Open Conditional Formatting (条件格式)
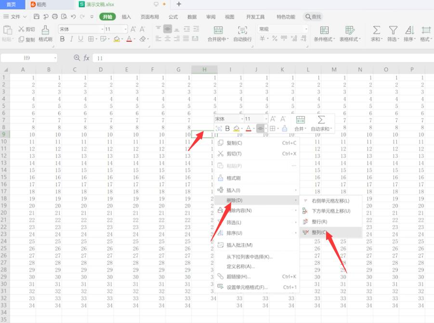Image resolution: width=434 pixels, height=323 pixels. (x=324, y=34)
